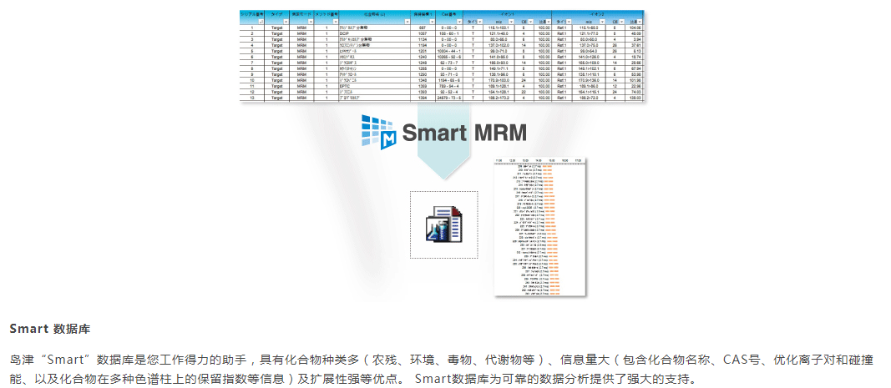Click retention index value 887
Screen dimensions: 891x388
point(423,28)
